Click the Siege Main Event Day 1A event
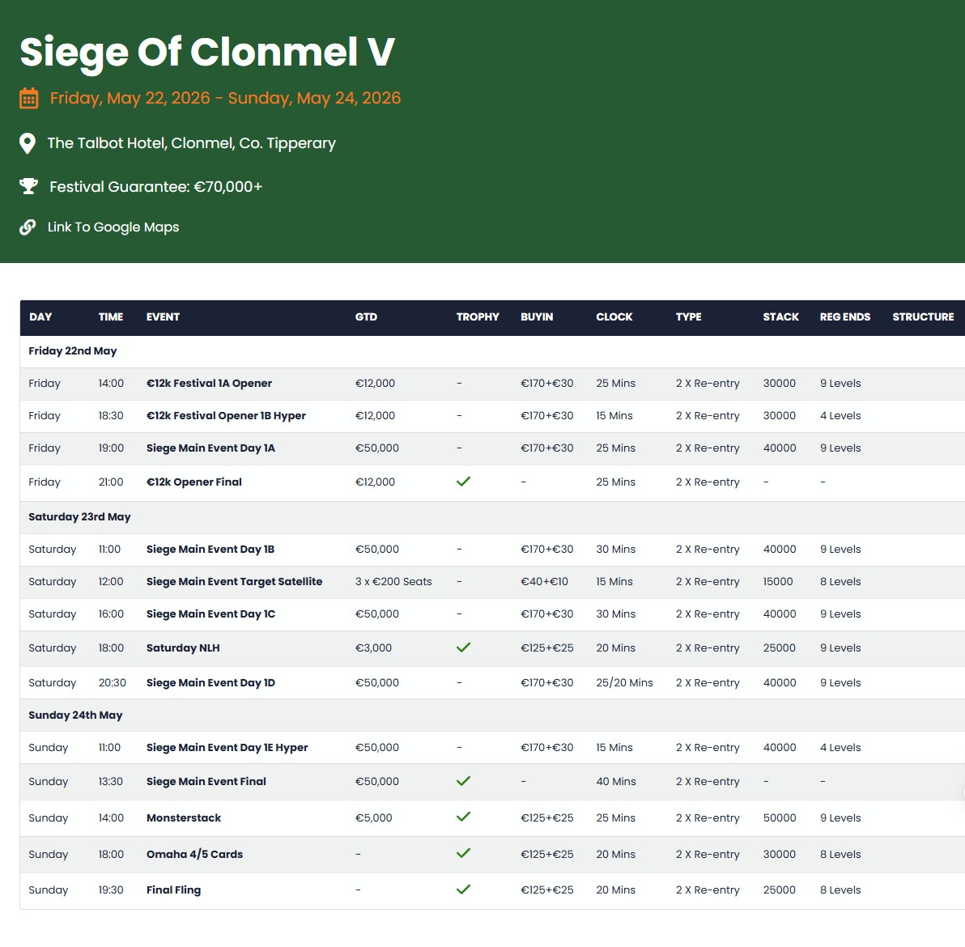This screenshot has height=947, width=965. pyautogui.click(x=210, y=448)
